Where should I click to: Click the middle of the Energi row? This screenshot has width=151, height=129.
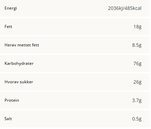pos(75,8)
